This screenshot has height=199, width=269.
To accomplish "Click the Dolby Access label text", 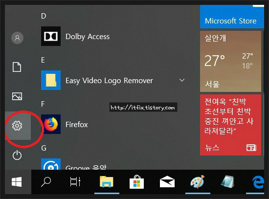I will (88, 37).
